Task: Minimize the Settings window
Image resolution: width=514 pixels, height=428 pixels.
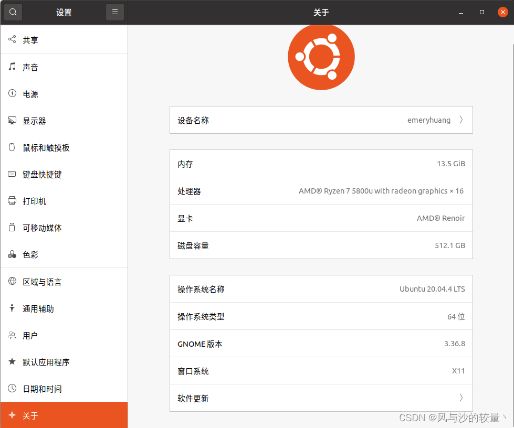Action: point(461,12)
